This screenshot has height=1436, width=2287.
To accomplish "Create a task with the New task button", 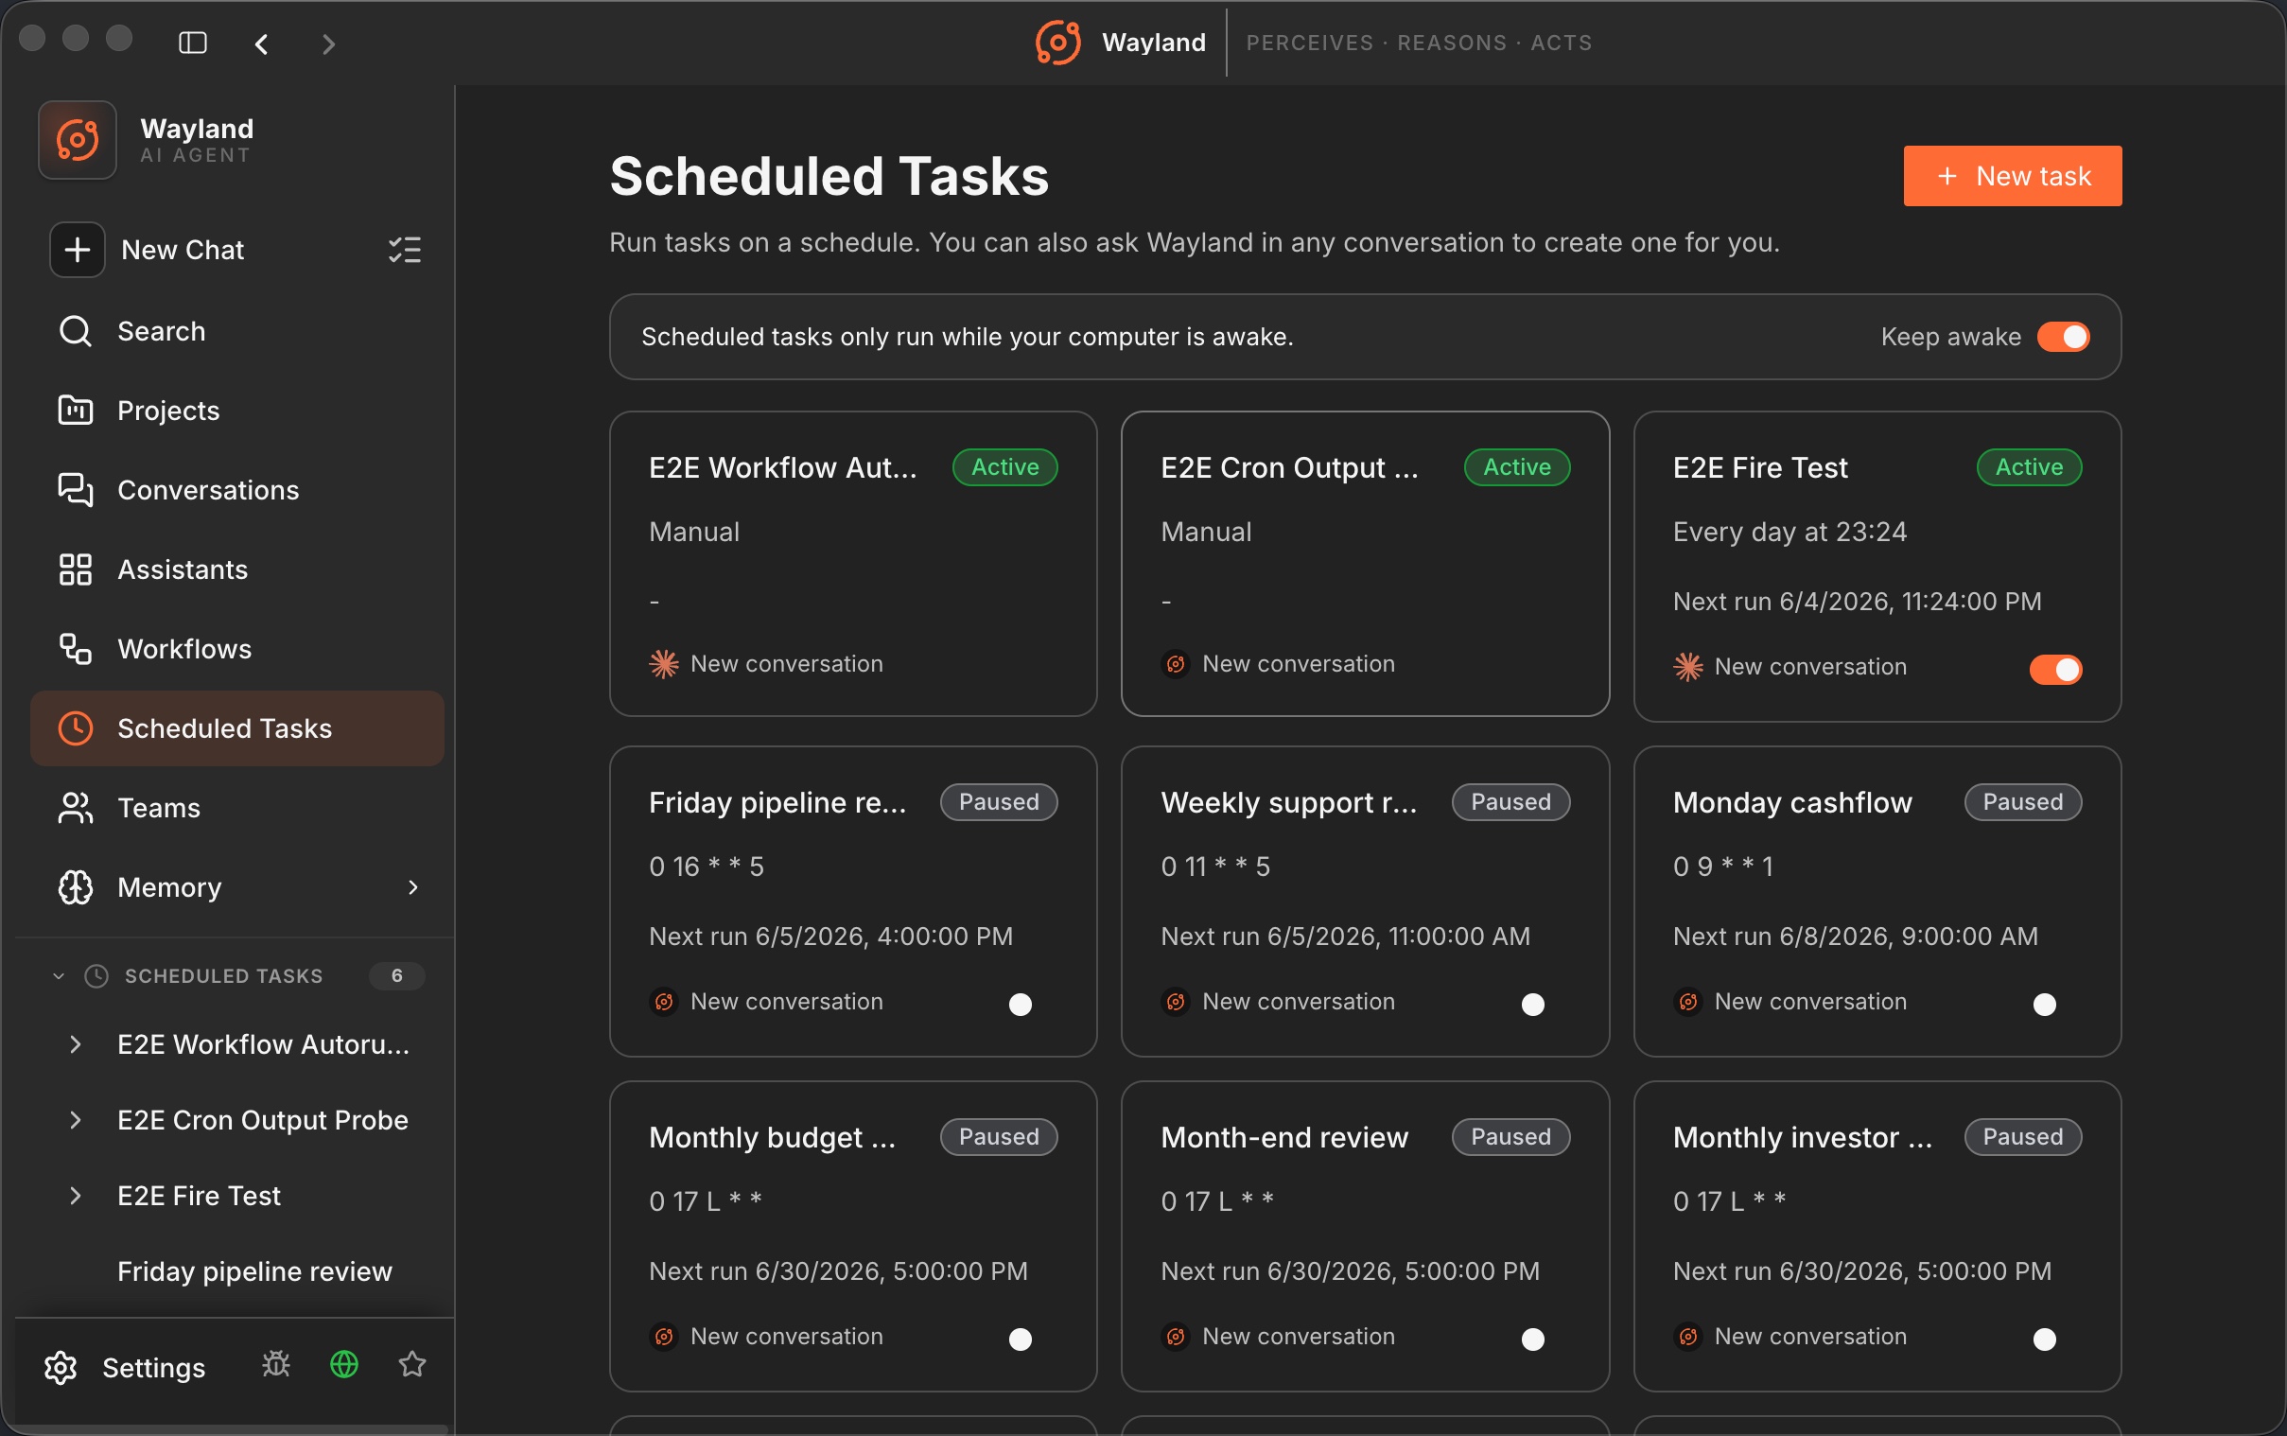I will coord(2012,176).
